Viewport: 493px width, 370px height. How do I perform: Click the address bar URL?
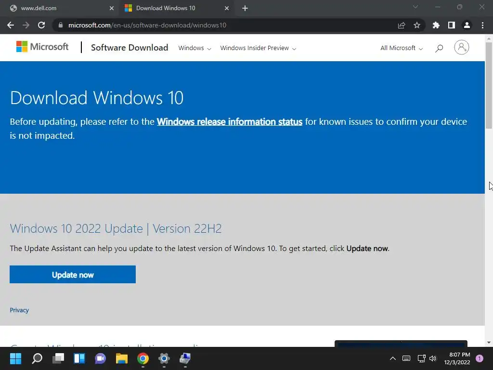point(147,25)
